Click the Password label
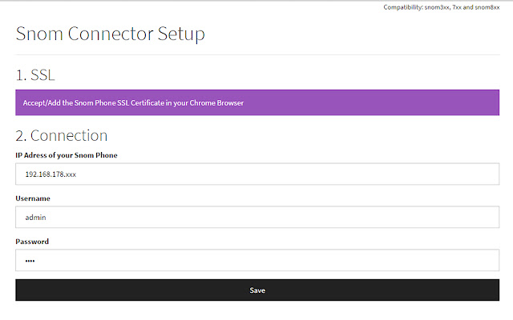The image size is (513, 320). point(32,242)
